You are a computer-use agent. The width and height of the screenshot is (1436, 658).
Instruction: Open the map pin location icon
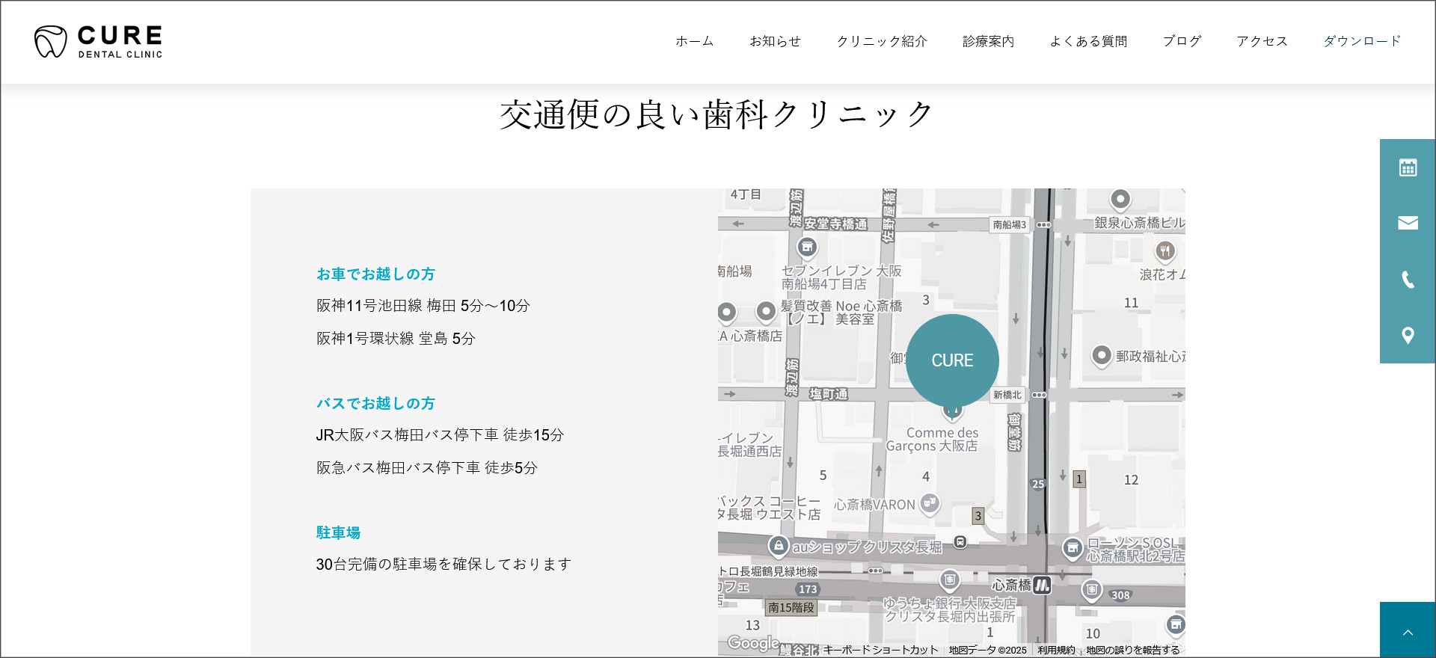1408,336
